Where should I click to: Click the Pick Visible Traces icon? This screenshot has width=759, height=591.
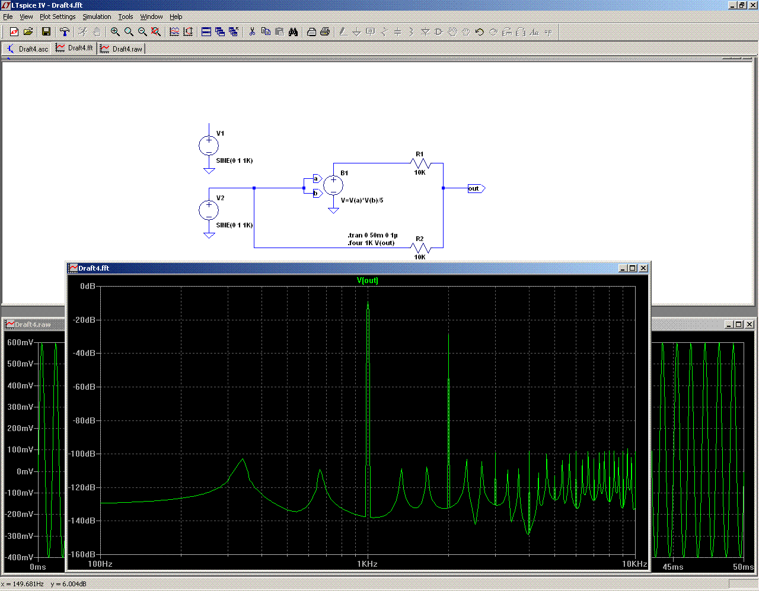point(174,32)
